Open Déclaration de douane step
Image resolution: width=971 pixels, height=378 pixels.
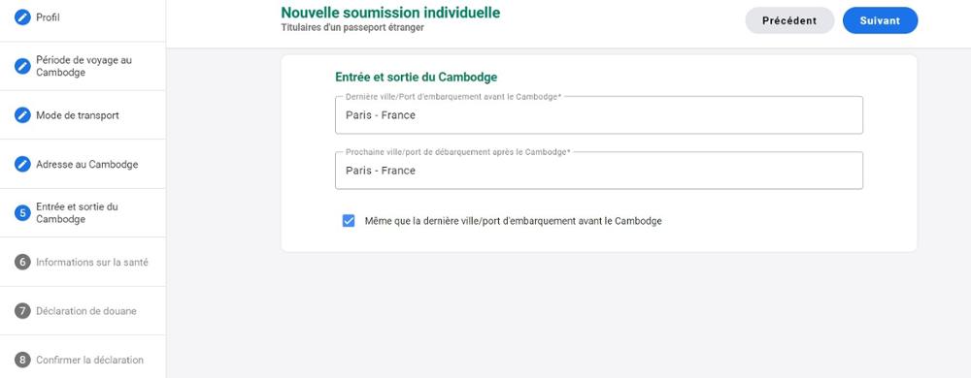[x=86, y=311]
